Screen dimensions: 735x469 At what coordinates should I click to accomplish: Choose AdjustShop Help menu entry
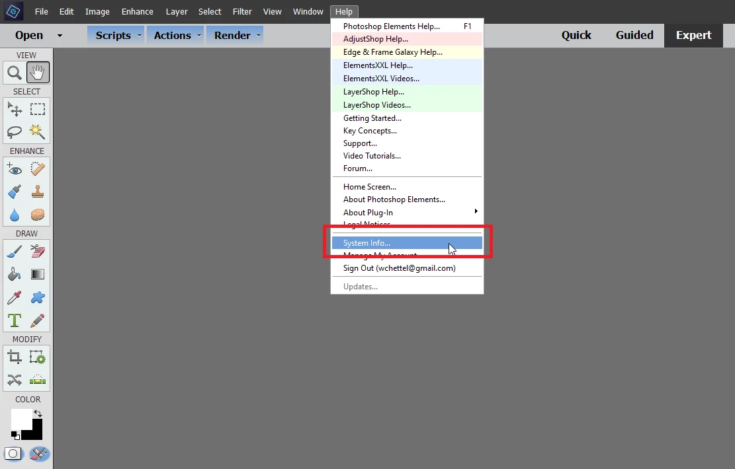[408, 39]
